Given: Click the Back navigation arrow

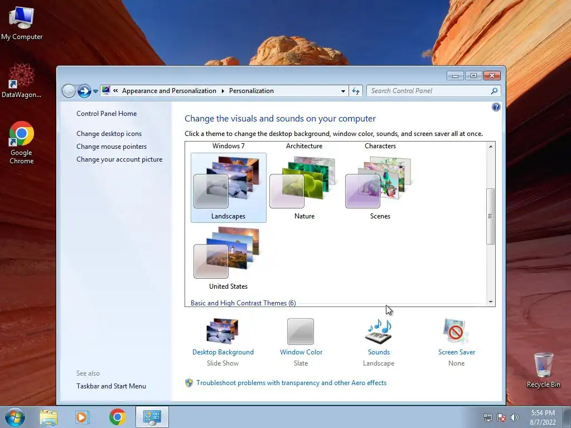Looking at the screenshot, I should 69,91.
